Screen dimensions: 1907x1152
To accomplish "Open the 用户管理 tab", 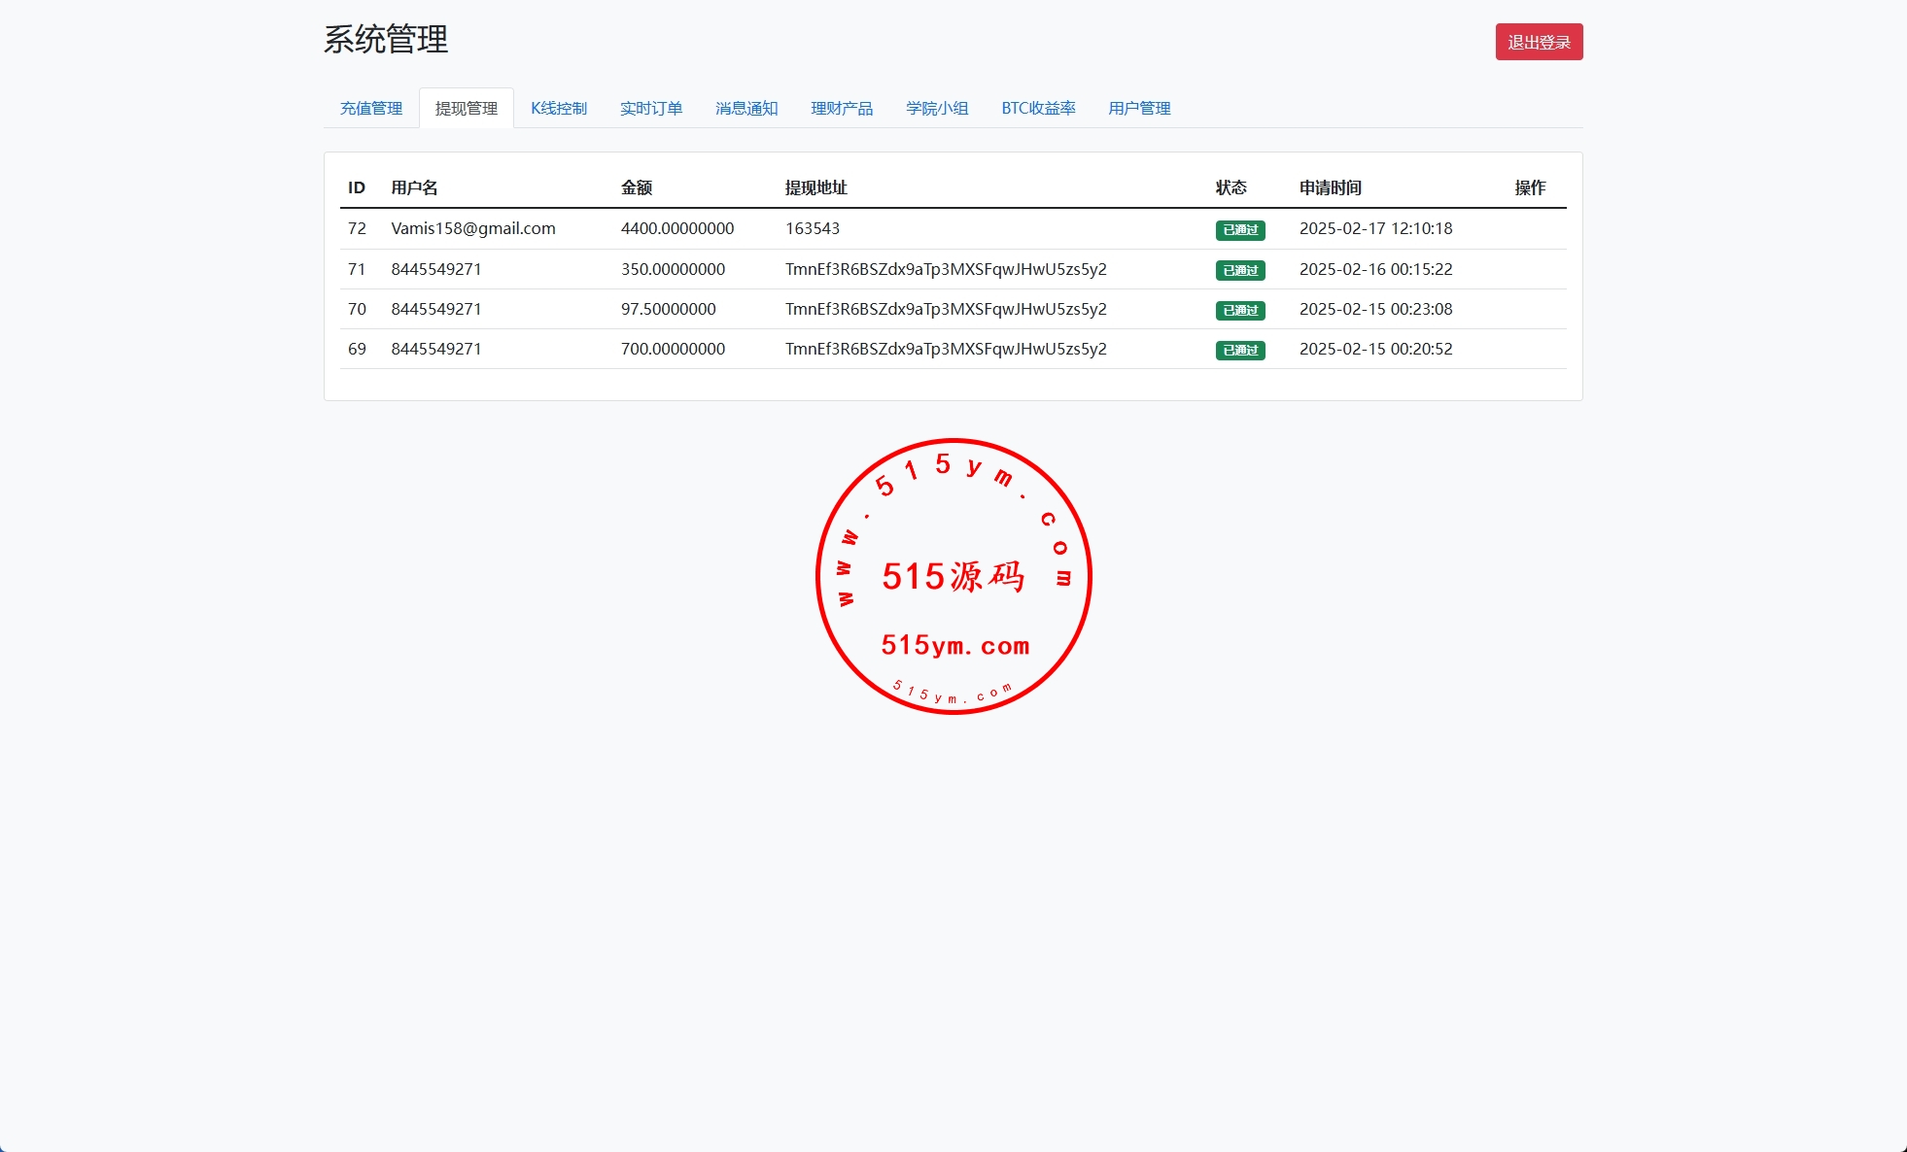I will 1138,108.
